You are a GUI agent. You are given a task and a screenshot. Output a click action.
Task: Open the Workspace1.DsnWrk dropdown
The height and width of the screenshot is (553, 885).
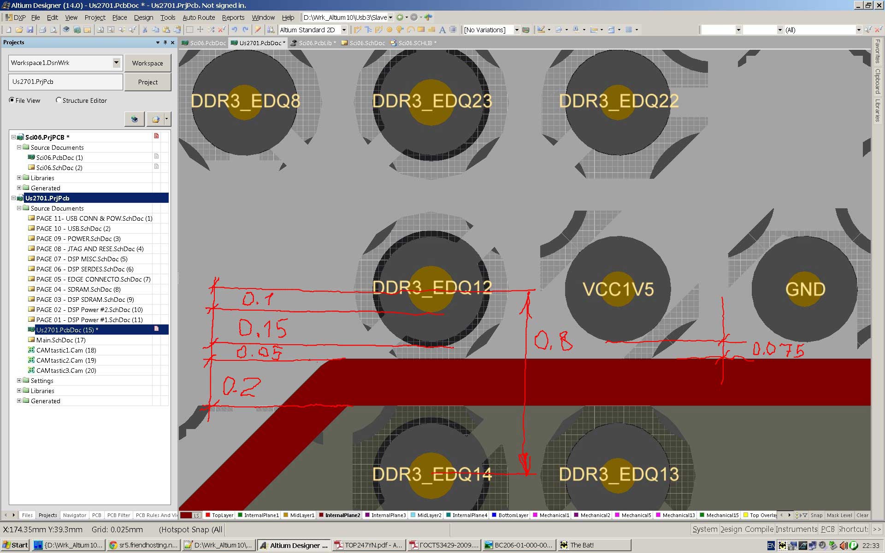(116, 63)
